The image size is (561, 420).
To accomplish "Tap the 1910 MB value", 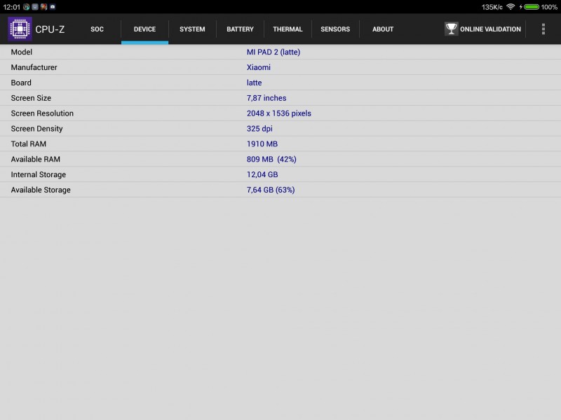I will 262,144.
